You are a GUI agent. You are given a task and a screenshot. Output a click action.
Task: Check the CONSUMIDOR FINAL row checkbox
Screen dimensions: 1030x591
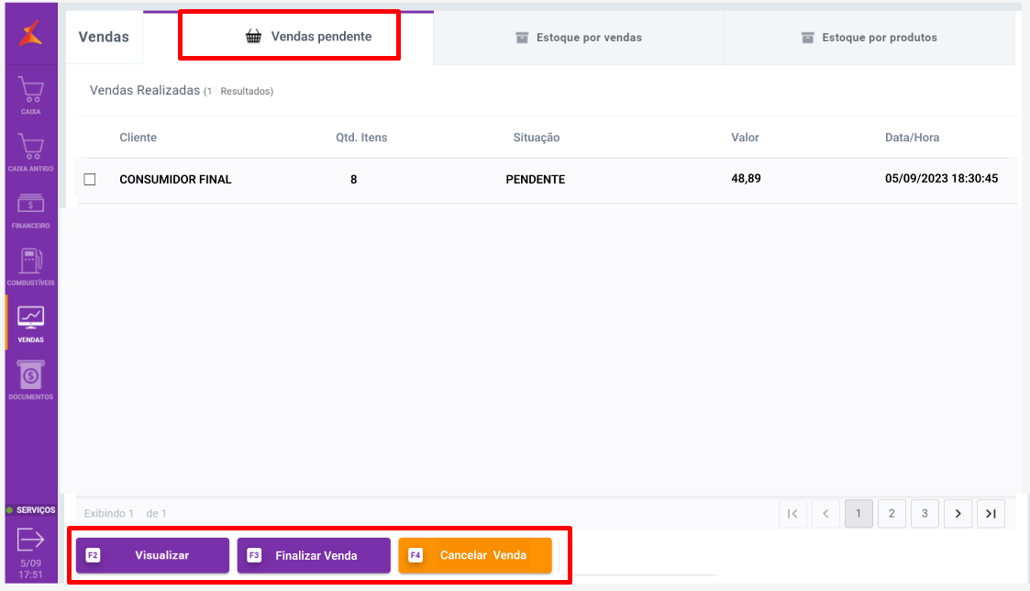pyautogui.click(x=90, y=180)
